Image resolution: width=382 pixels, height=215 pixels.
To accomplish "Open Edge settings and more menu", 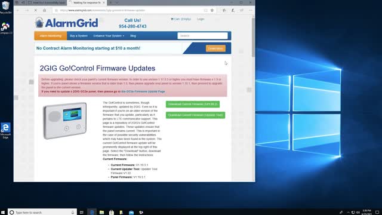I will [x=251, y=10].
